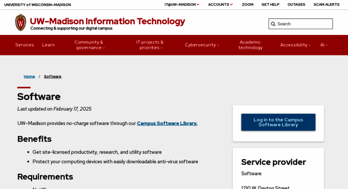The height and width of the screenshot is (189, 348).
Task: Click the Benefits heading
Action: (34, 139)
